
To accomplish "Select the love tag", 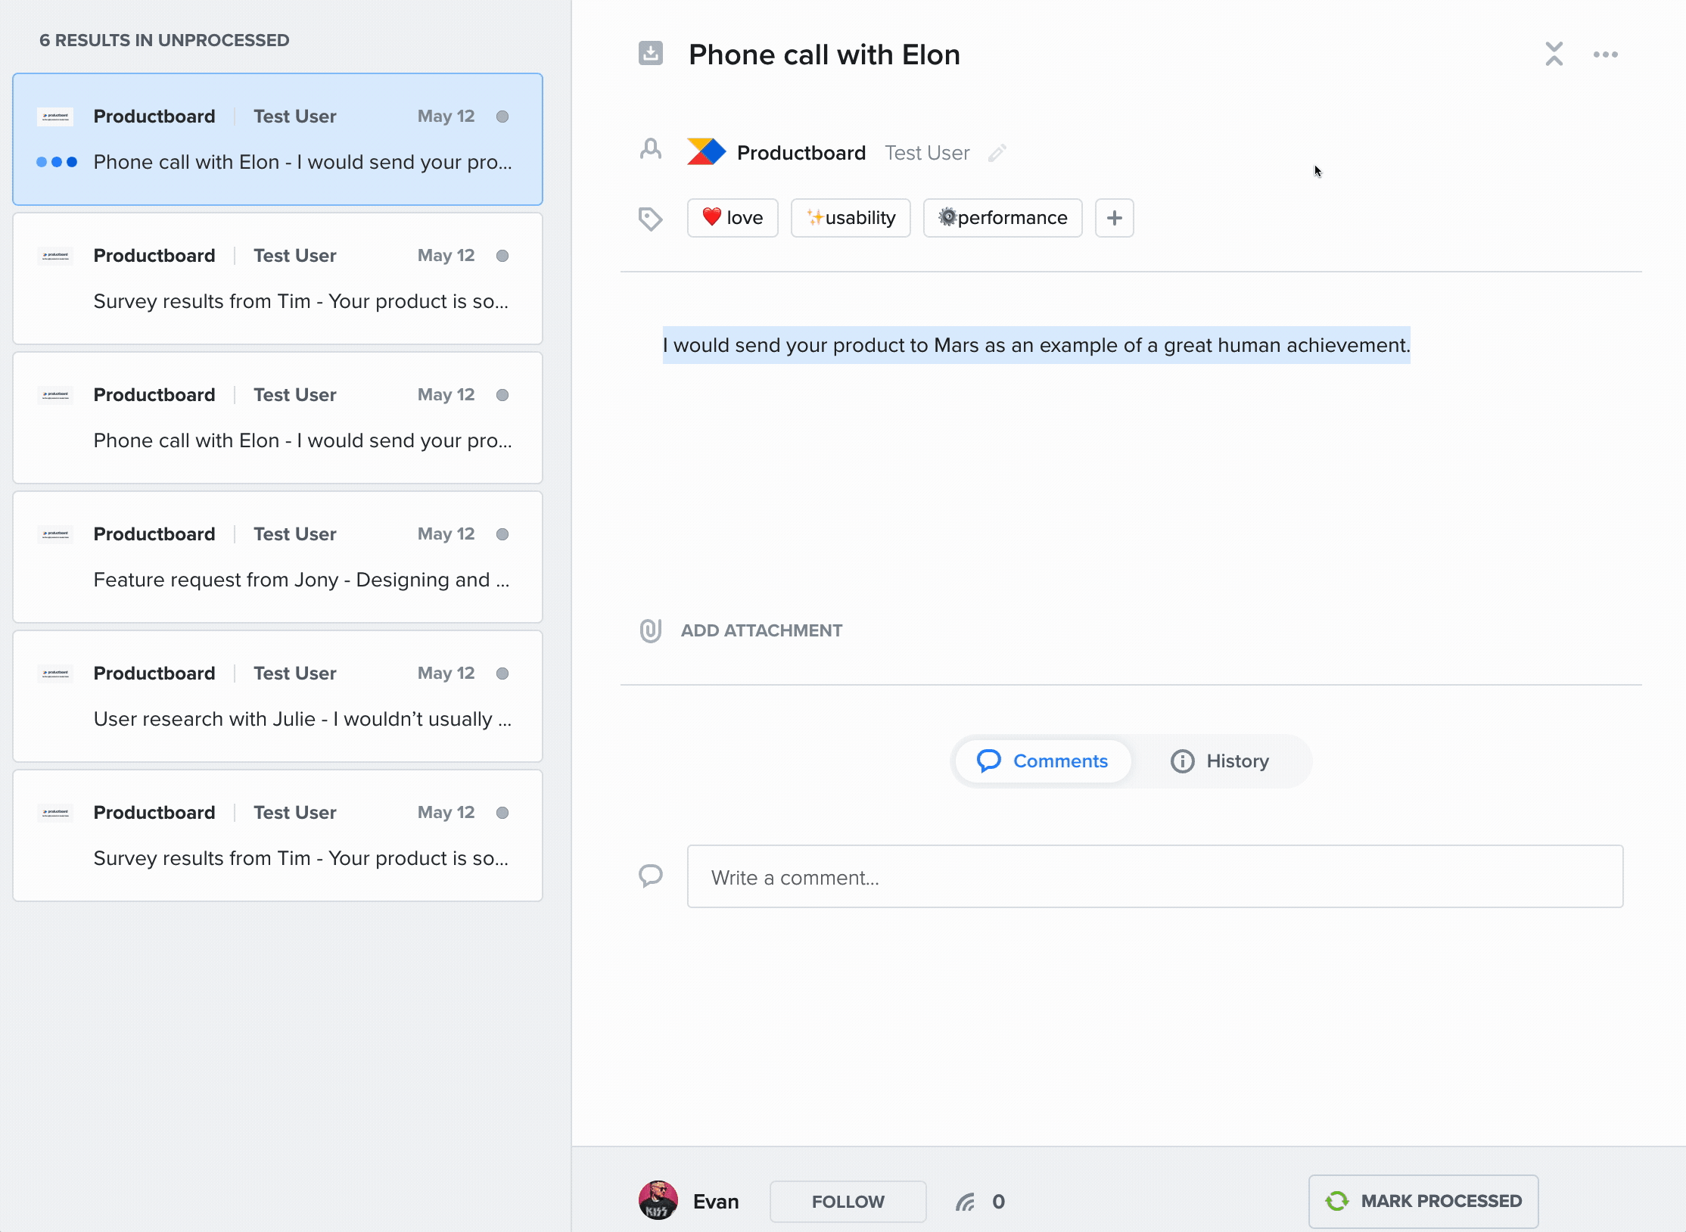I will tap(732, 218).
